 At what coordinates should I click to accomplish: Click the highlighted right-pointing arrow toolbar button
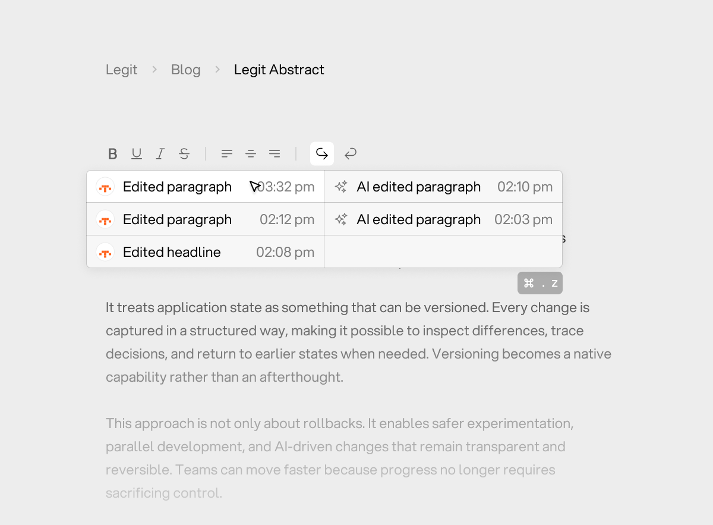(x=322, y=154)
